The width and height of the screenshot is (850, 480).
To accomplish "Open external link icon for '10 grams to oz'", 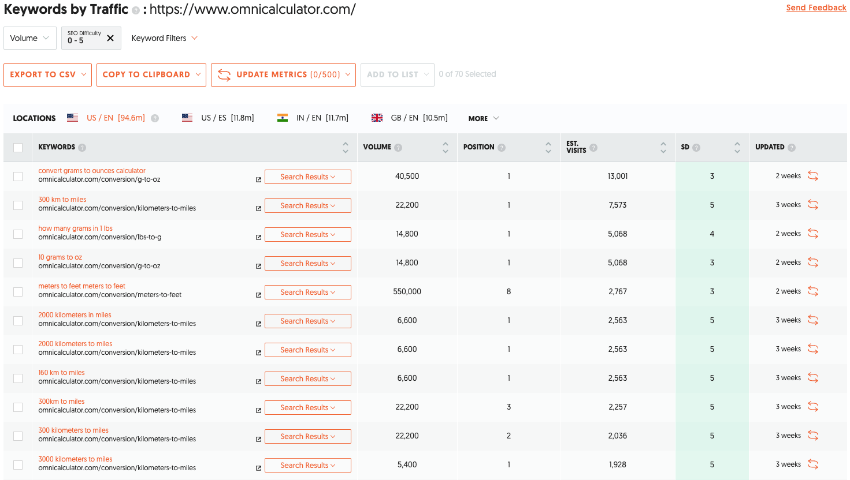I will (258, 266).
